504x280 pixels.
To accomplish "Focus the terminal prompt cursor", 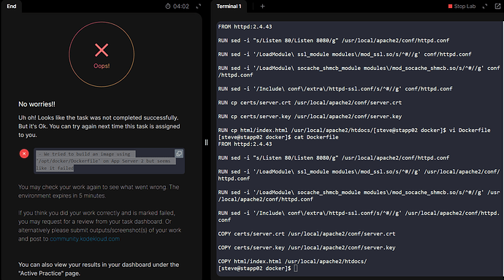I will click(x=296, y=268).
